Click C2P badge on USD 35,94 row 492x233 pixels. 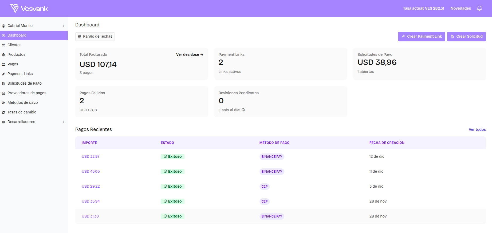[265, 202]
